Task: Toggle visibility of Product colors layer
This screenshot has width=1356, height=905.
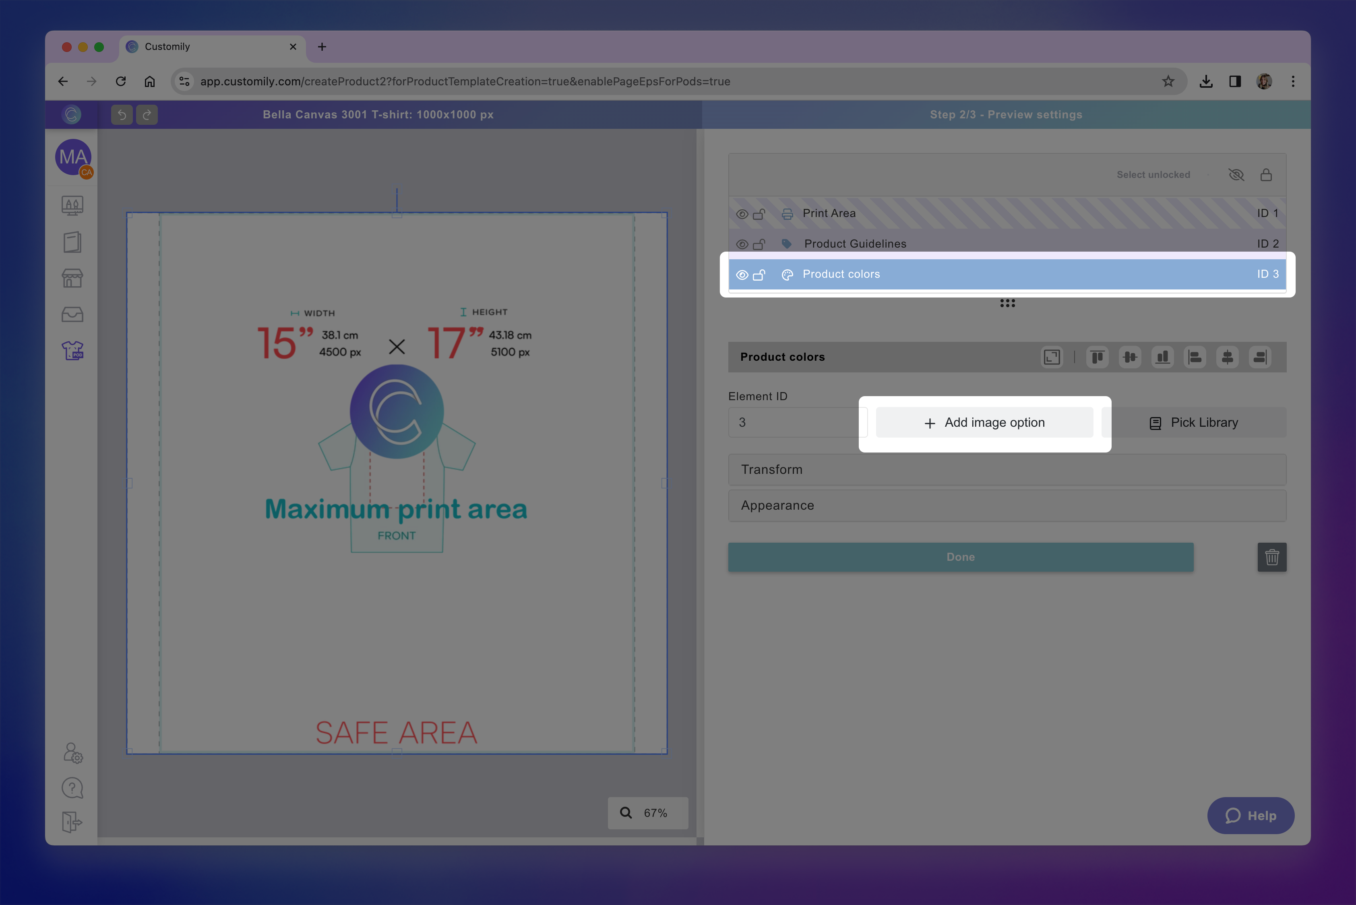Action: (742, 275)
